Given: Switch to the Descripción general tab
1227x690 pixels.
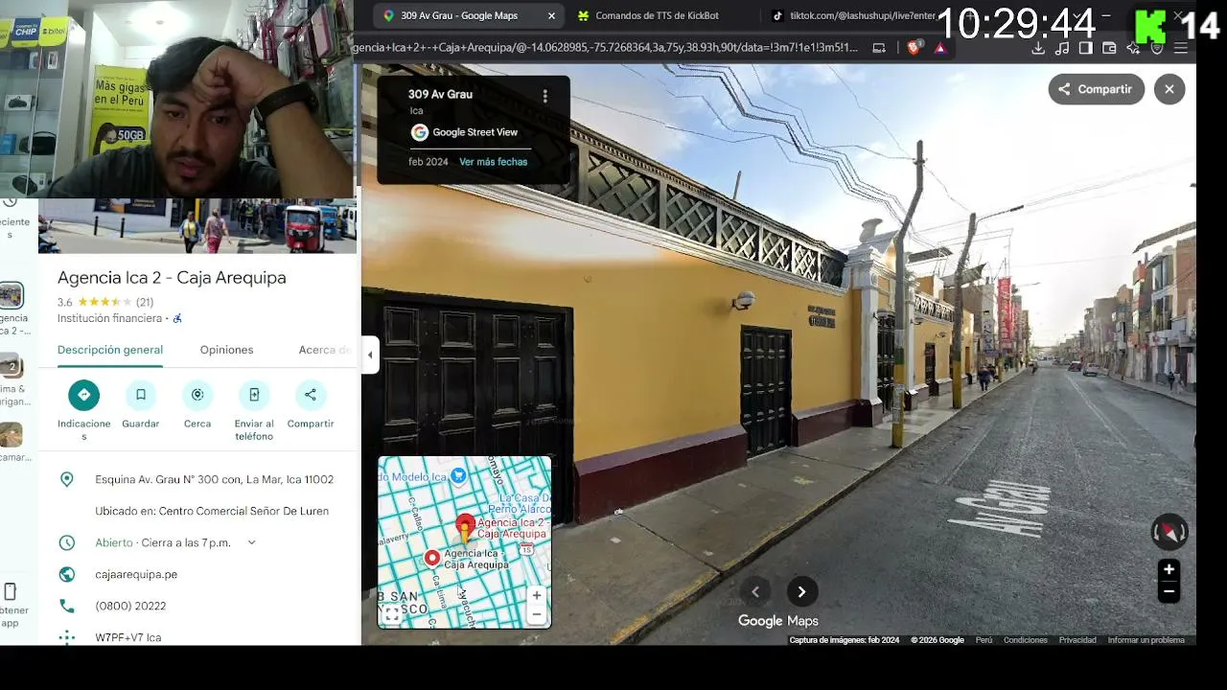Looking at the screenshot, I should pos(110,350).
